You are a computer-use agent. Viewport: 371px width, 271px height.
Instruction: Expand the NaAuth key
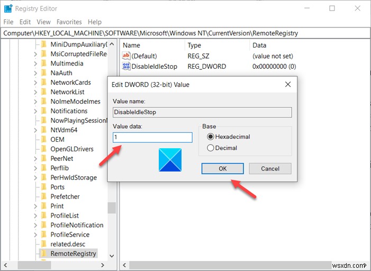coord(35,73)
